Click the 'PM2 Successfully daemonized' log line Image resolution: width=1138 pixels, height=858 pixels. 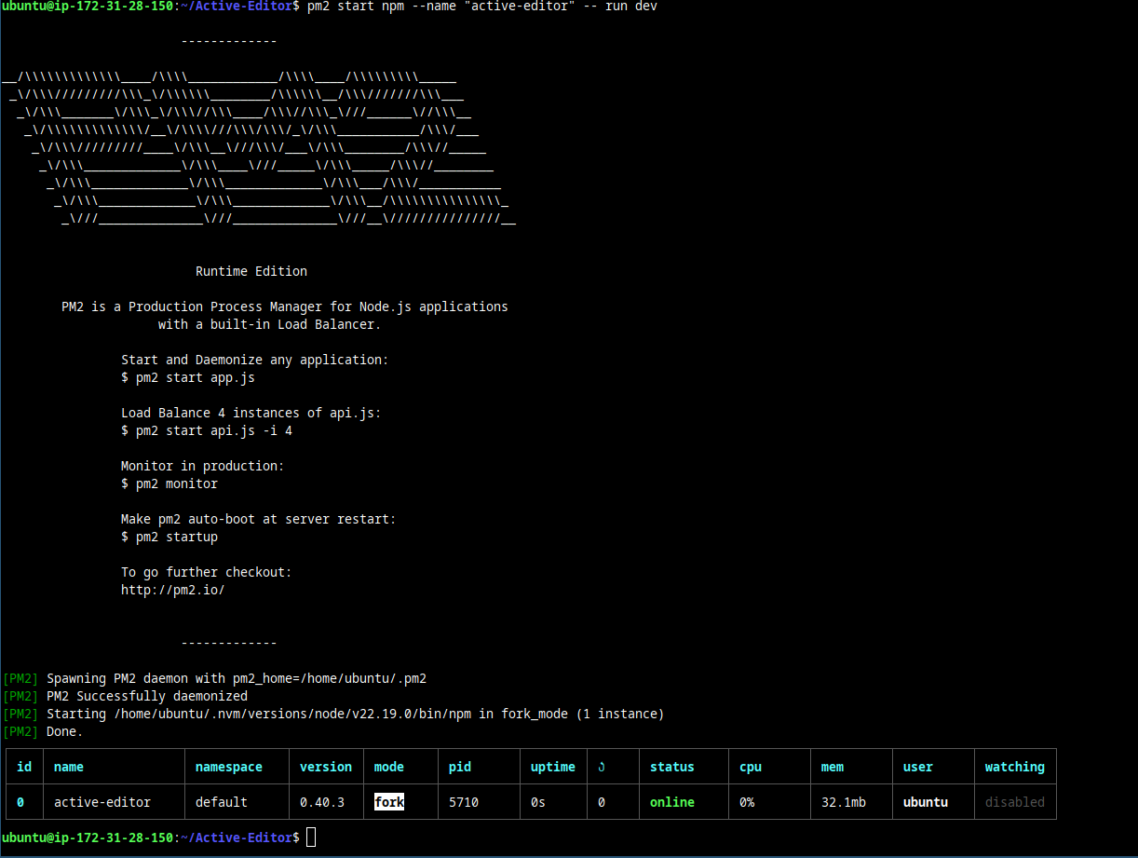point(146,696)
